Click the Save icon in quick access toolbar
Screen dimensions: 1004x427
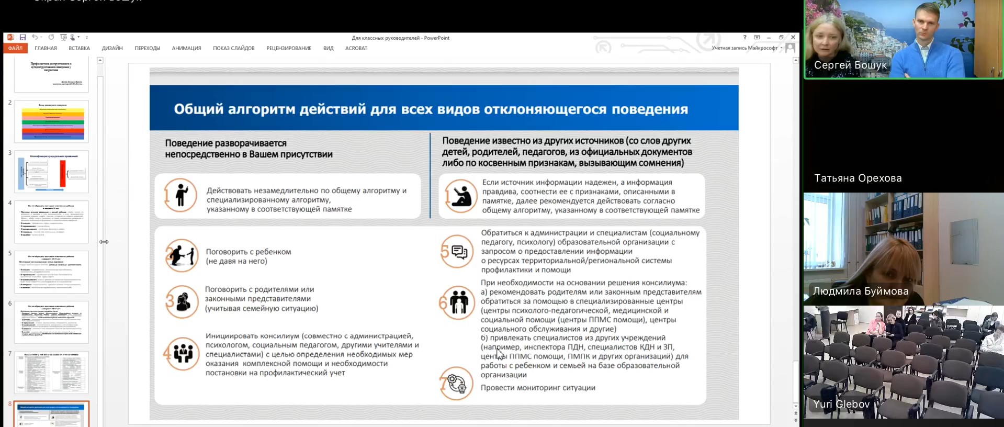pyautogui.click(x=22, y=38)
